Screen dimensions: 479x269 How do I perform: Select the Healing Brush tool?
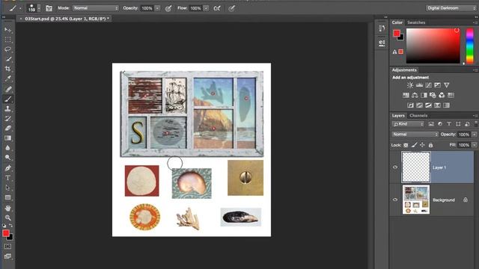pyautogui.click(x=8, y=89)
